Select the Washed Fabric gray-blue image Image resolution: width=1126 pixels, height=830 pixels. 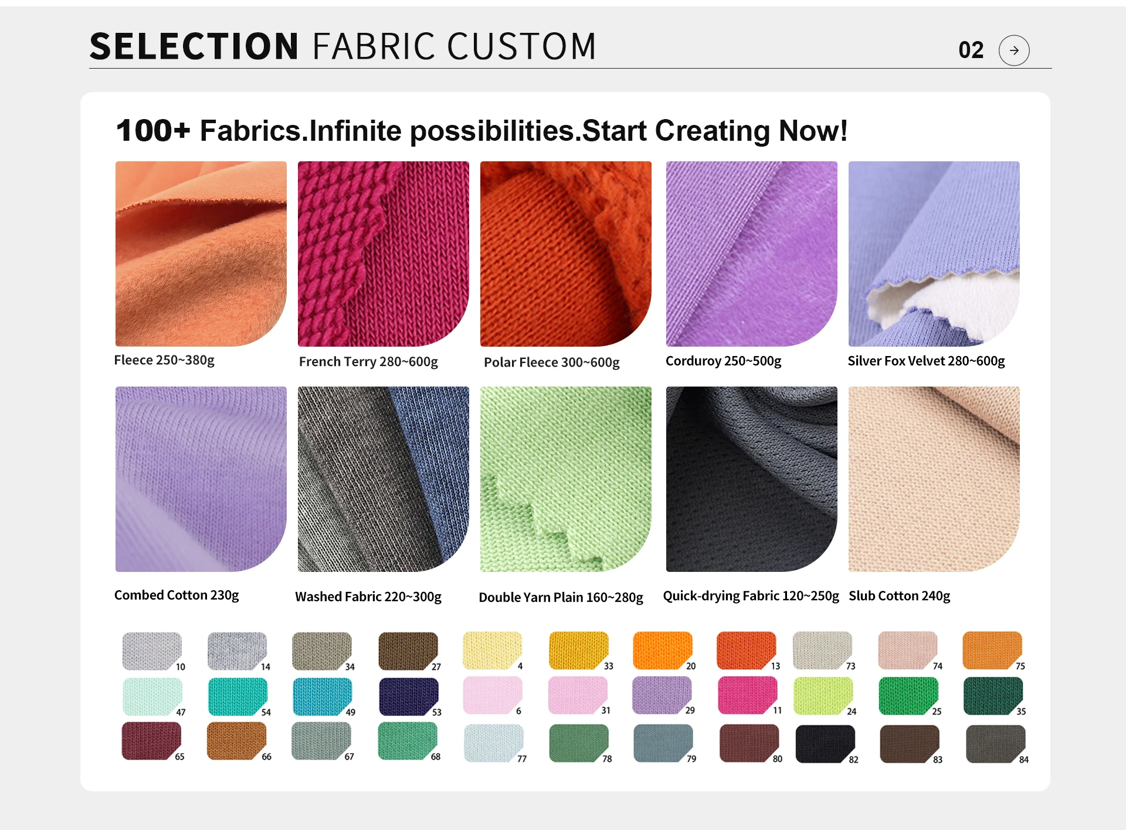[383, 479]
